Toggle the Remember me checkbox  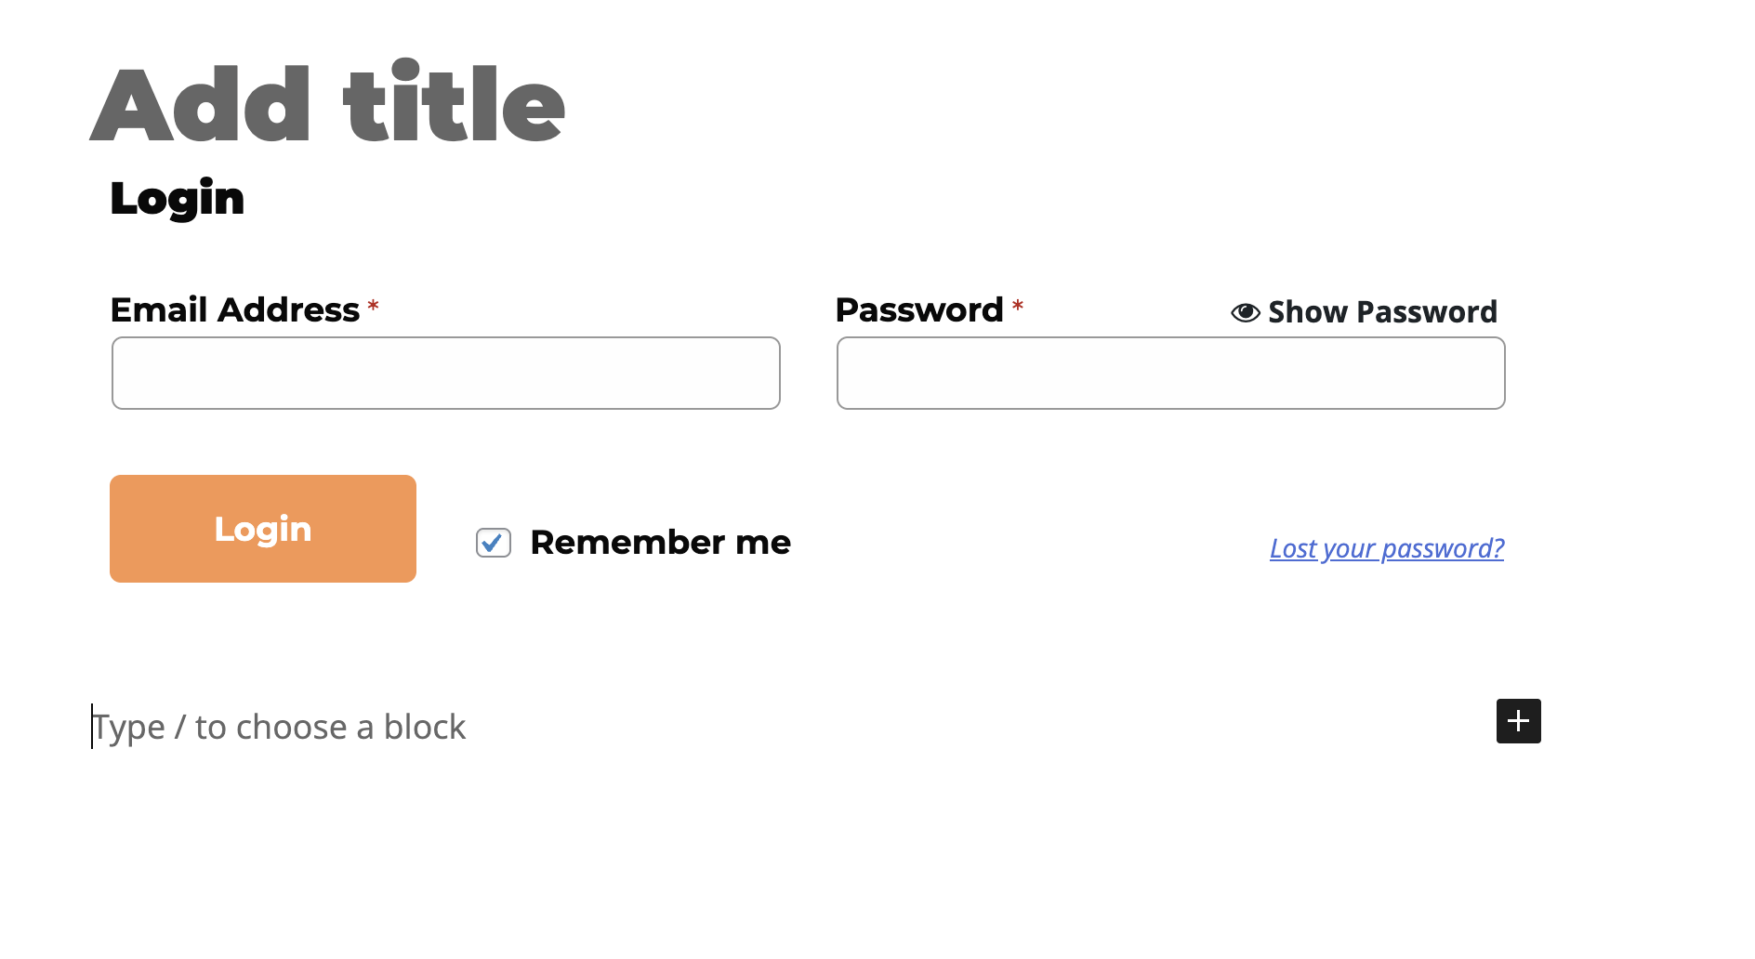coord(494,543)
